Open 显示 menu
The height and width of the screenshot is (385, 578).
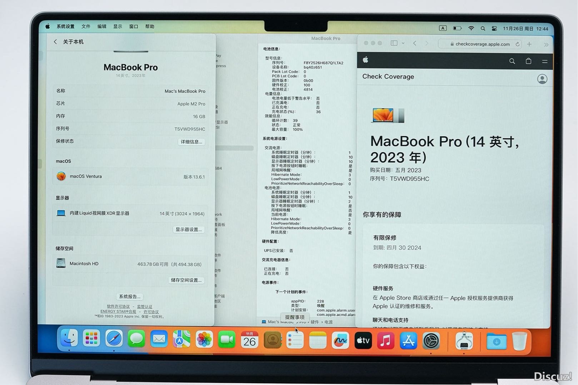point(118,26)
